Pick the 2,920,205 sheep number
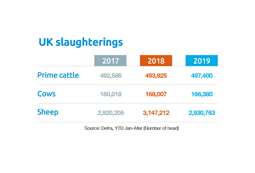The width and height of the screenshot is (255, 173). coord(111,113)
